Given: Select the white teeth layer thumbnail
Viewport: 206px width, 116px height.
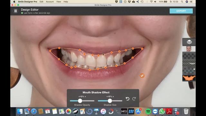Looking at the screenshot, I should pos(189,63).
